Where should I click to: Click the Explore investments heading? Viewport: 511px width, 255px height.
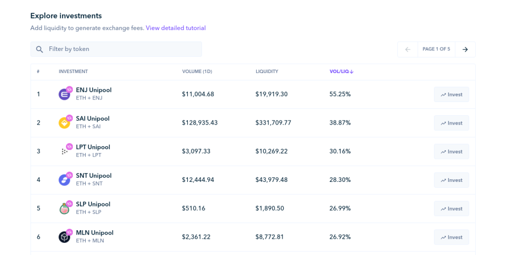[x=66, y=16]
